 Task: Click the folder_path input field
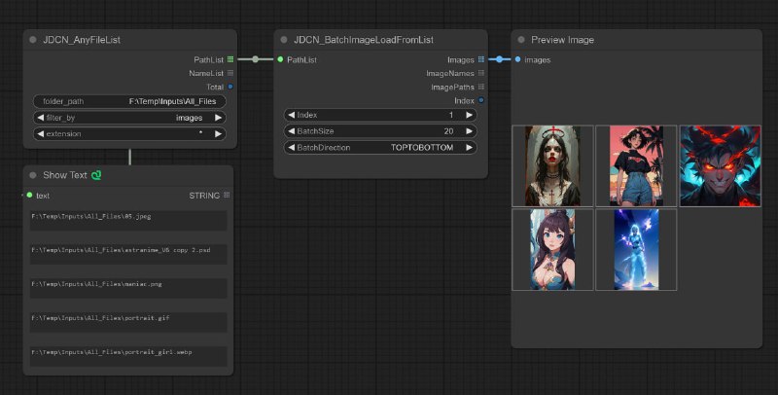pyautogui.click(x=129, y=101)
